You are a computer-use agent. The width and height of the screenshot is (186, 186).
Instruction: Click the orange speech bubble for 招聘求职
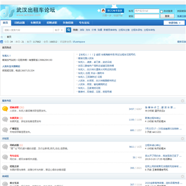click(x=5, y=109)
